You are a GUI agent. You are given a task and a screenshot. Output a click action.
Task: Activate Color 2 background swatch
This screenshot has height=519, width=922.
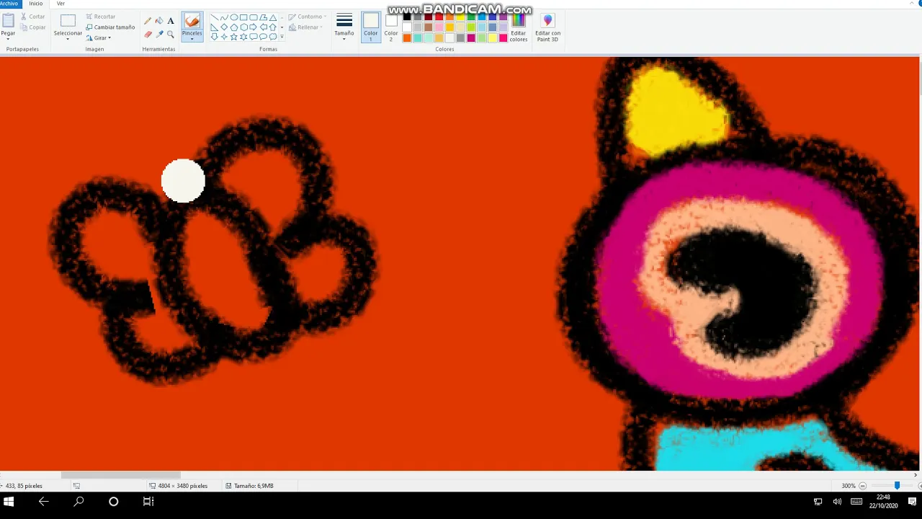391,27
